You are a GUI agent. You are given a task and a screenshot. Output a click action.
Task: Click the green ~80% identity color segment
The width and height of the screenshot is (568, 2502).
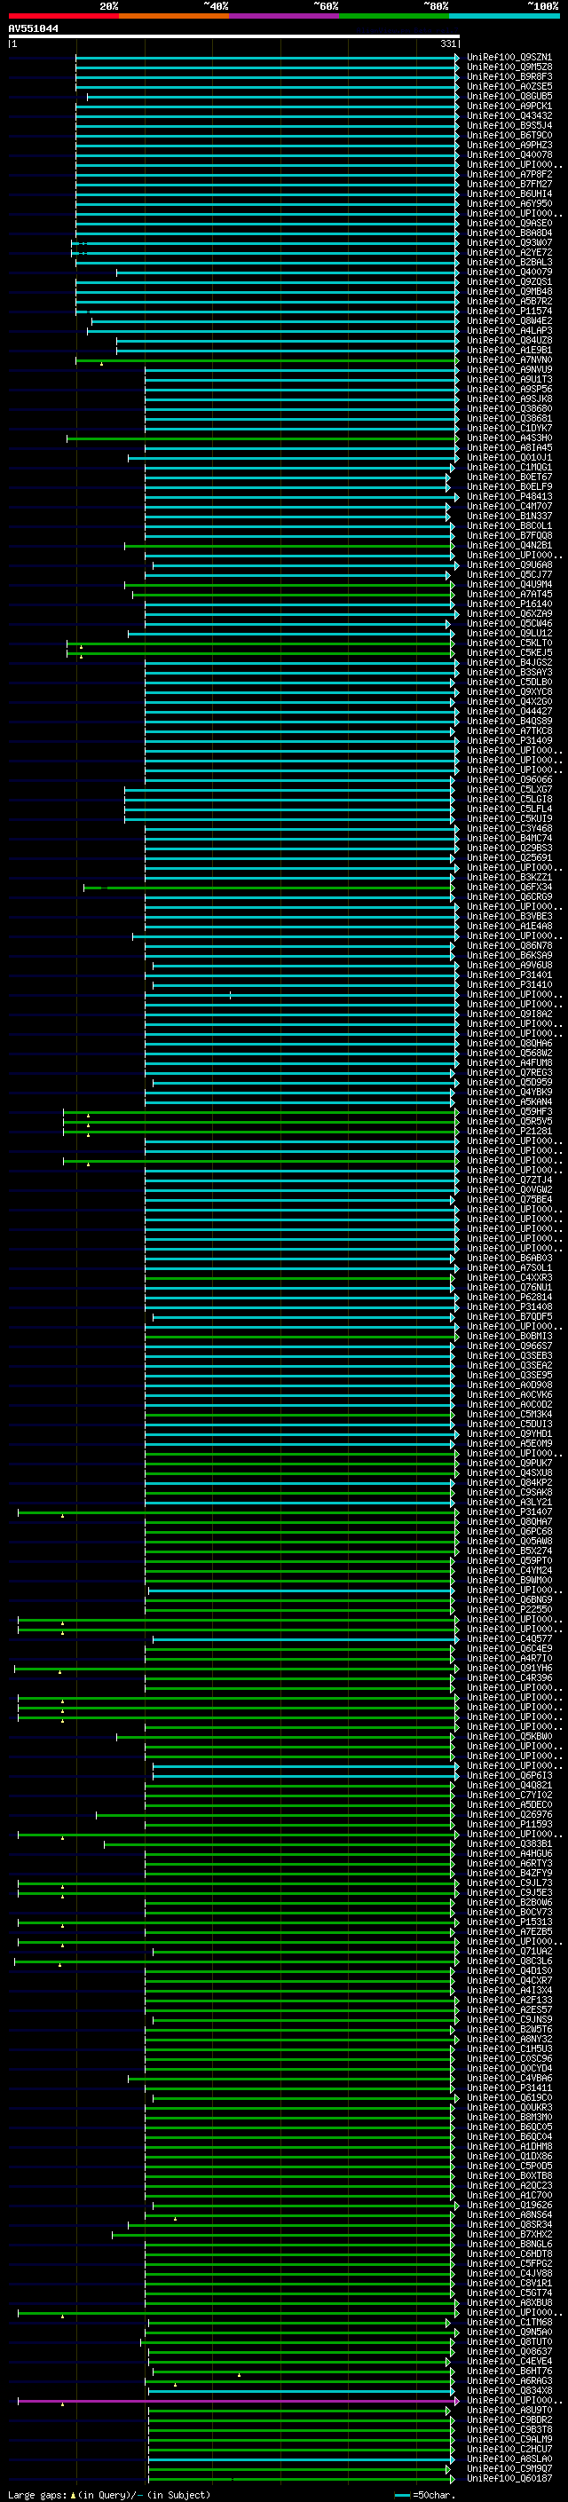394,16
